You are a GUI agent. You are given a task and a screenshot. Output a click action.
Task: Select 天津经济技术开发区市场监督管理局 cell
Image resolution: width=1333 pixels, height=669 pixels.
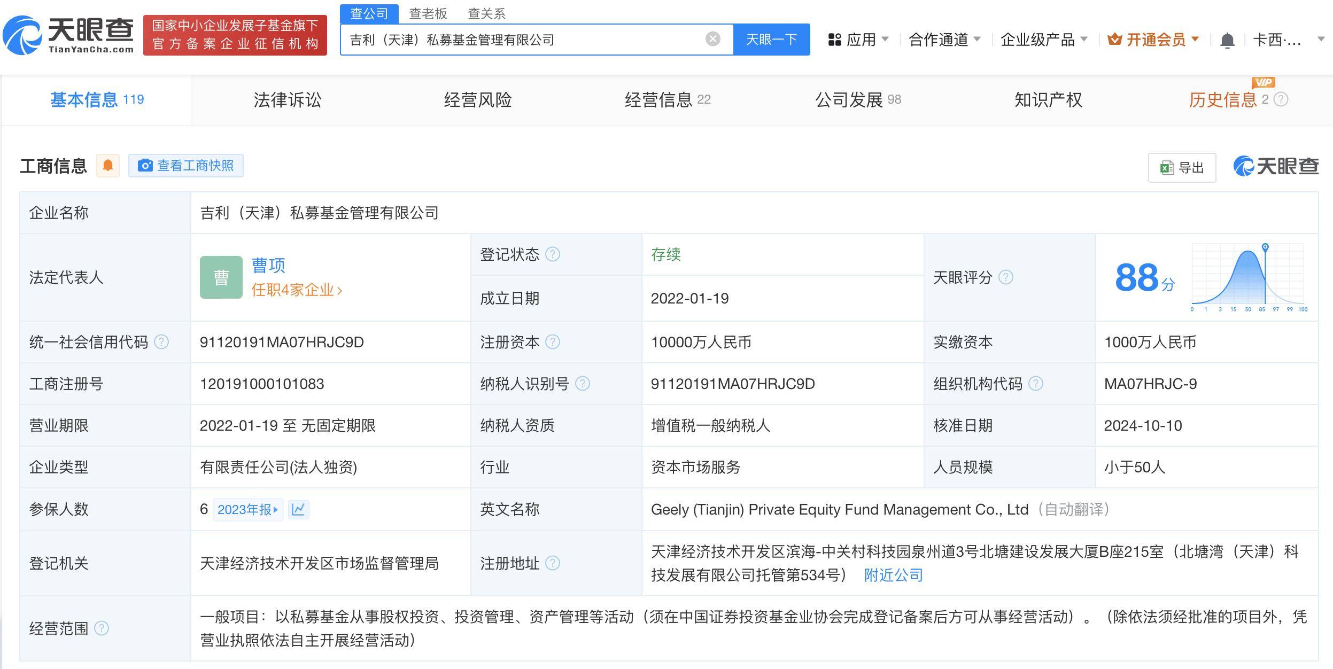(x=319, y=563)
